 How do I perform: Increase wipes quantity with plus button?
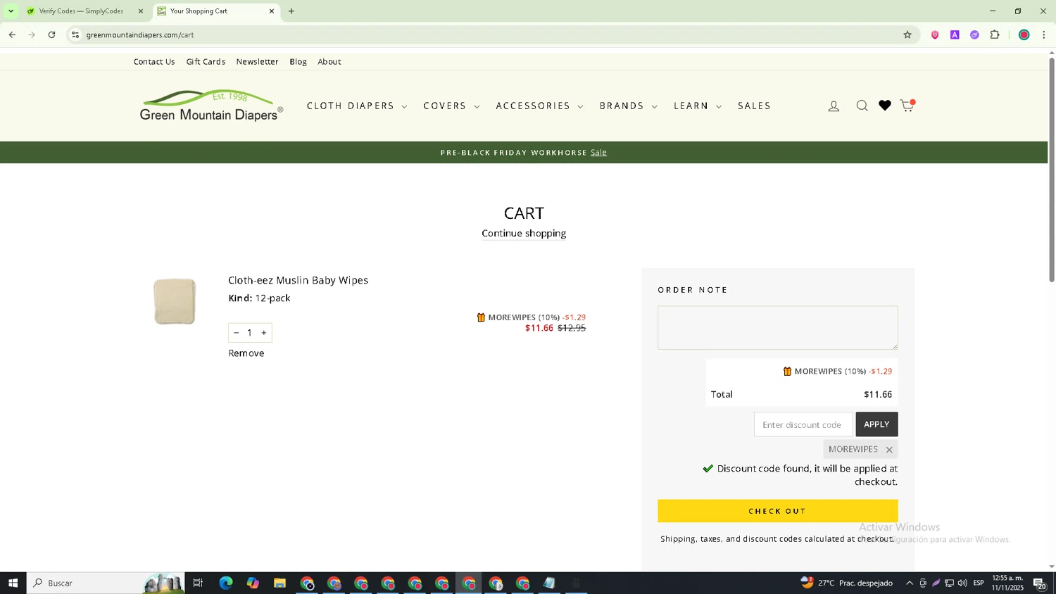(264, 333)
